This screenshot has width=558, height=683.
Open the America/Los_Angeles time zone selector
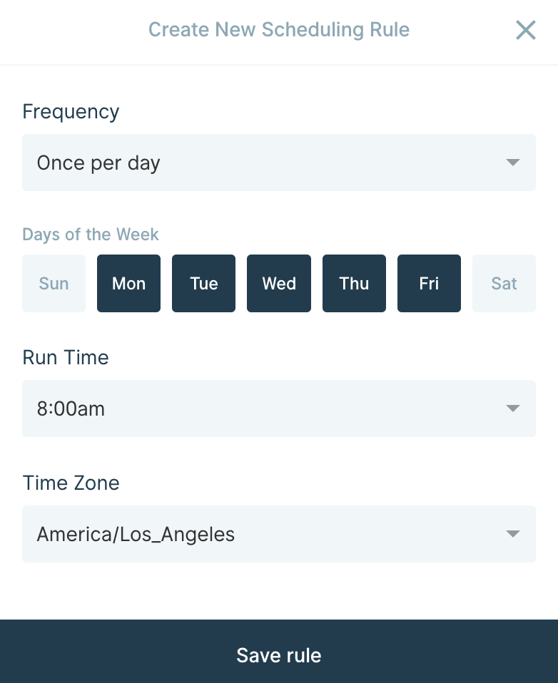coord(278,534)
